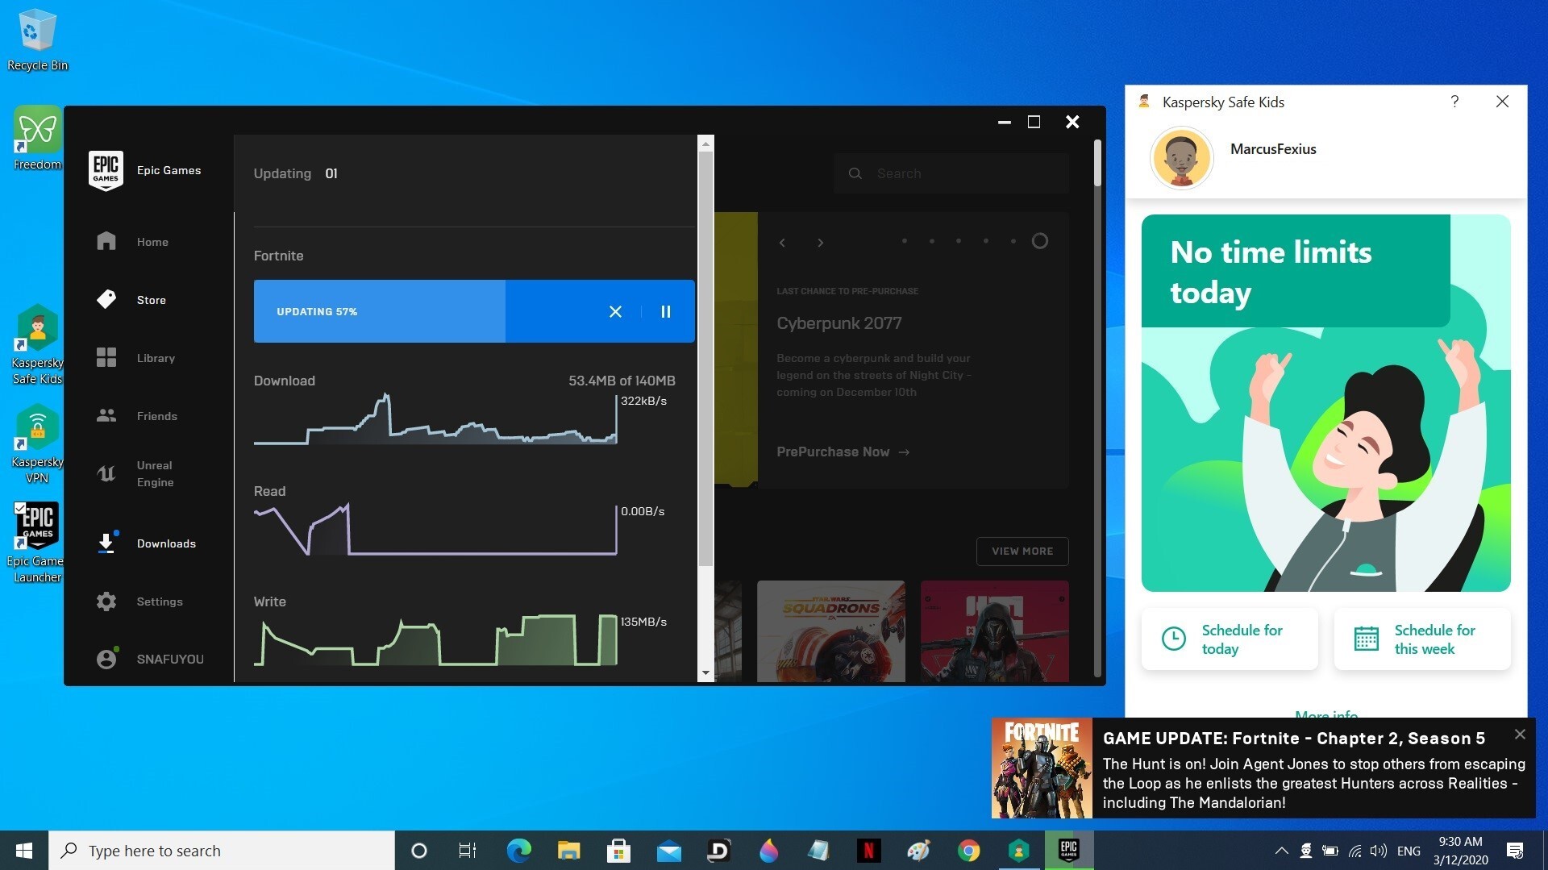Launch Microsoft Edge from the taskbar

tap(518, 851)
